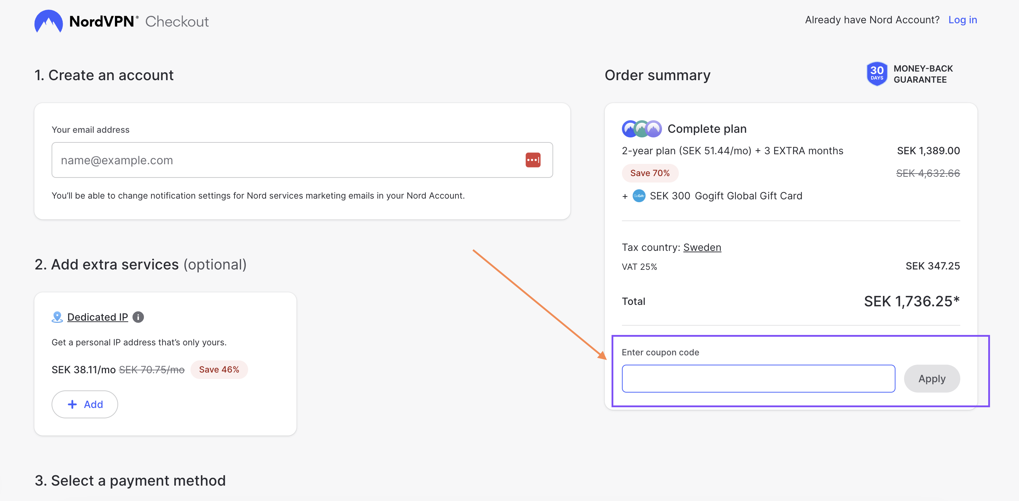Click 'Get a personal IP address' description

(139, 342)
